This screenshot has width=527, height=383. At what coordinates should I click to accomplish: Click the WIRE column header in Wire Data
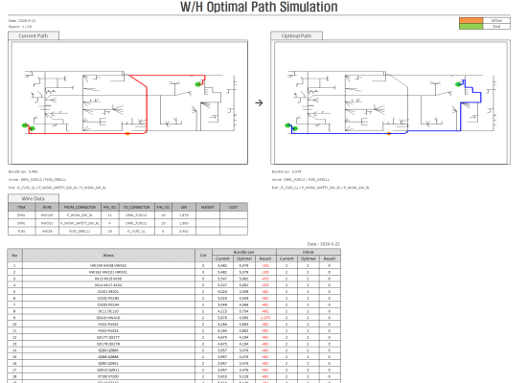point(47,207)
